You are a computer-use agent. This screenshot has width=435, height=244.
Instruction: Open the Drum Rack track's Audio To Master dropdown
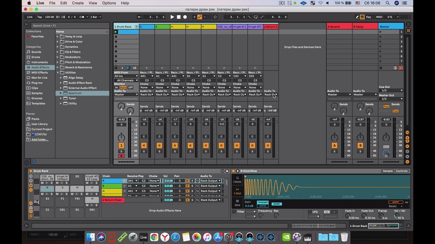pos(126,95)
